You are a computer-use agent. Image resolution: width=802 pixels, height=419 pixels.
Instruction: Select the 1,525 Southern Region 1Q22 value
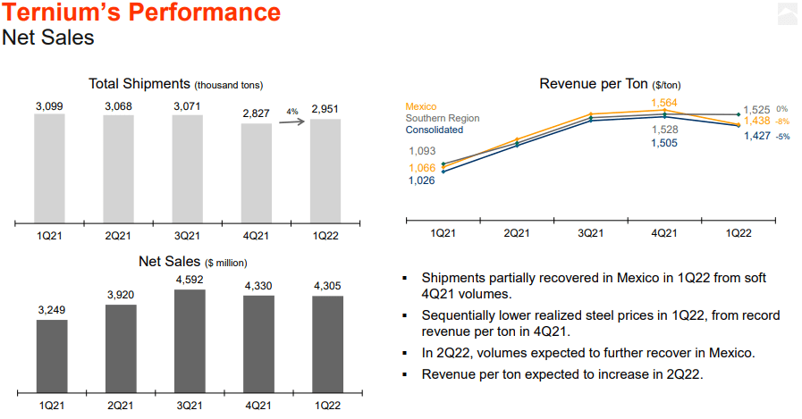[756, 110]
